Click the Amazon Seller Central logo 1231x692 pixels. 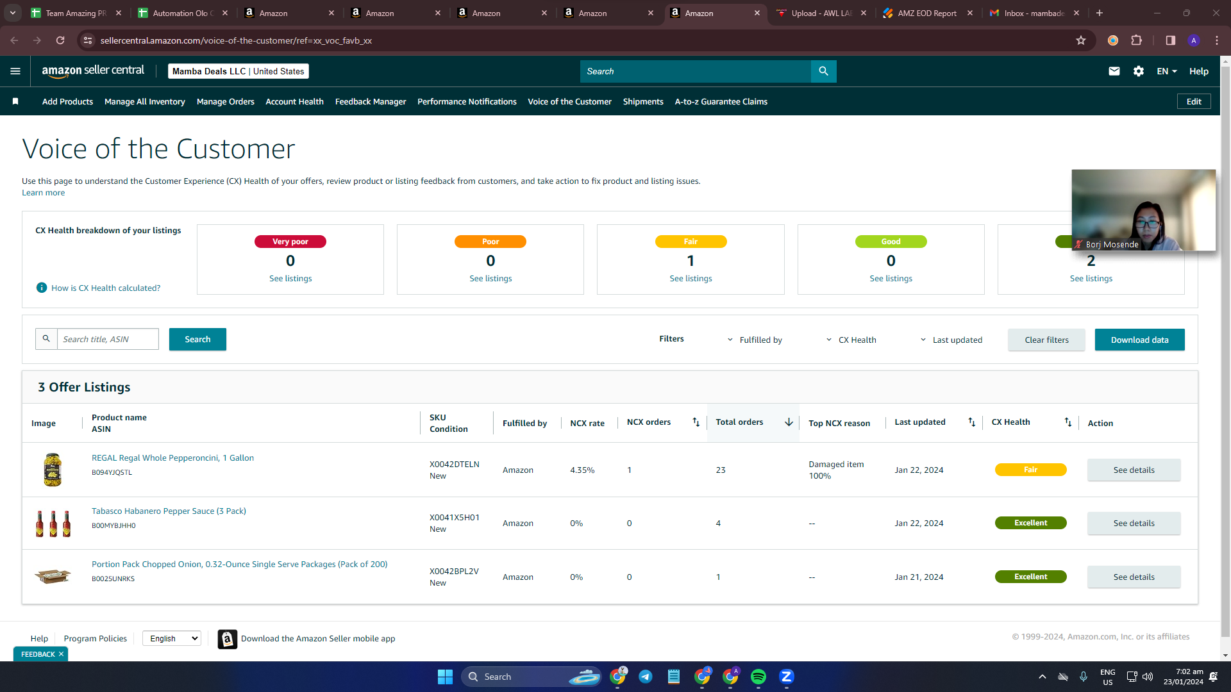coord(93,71)
